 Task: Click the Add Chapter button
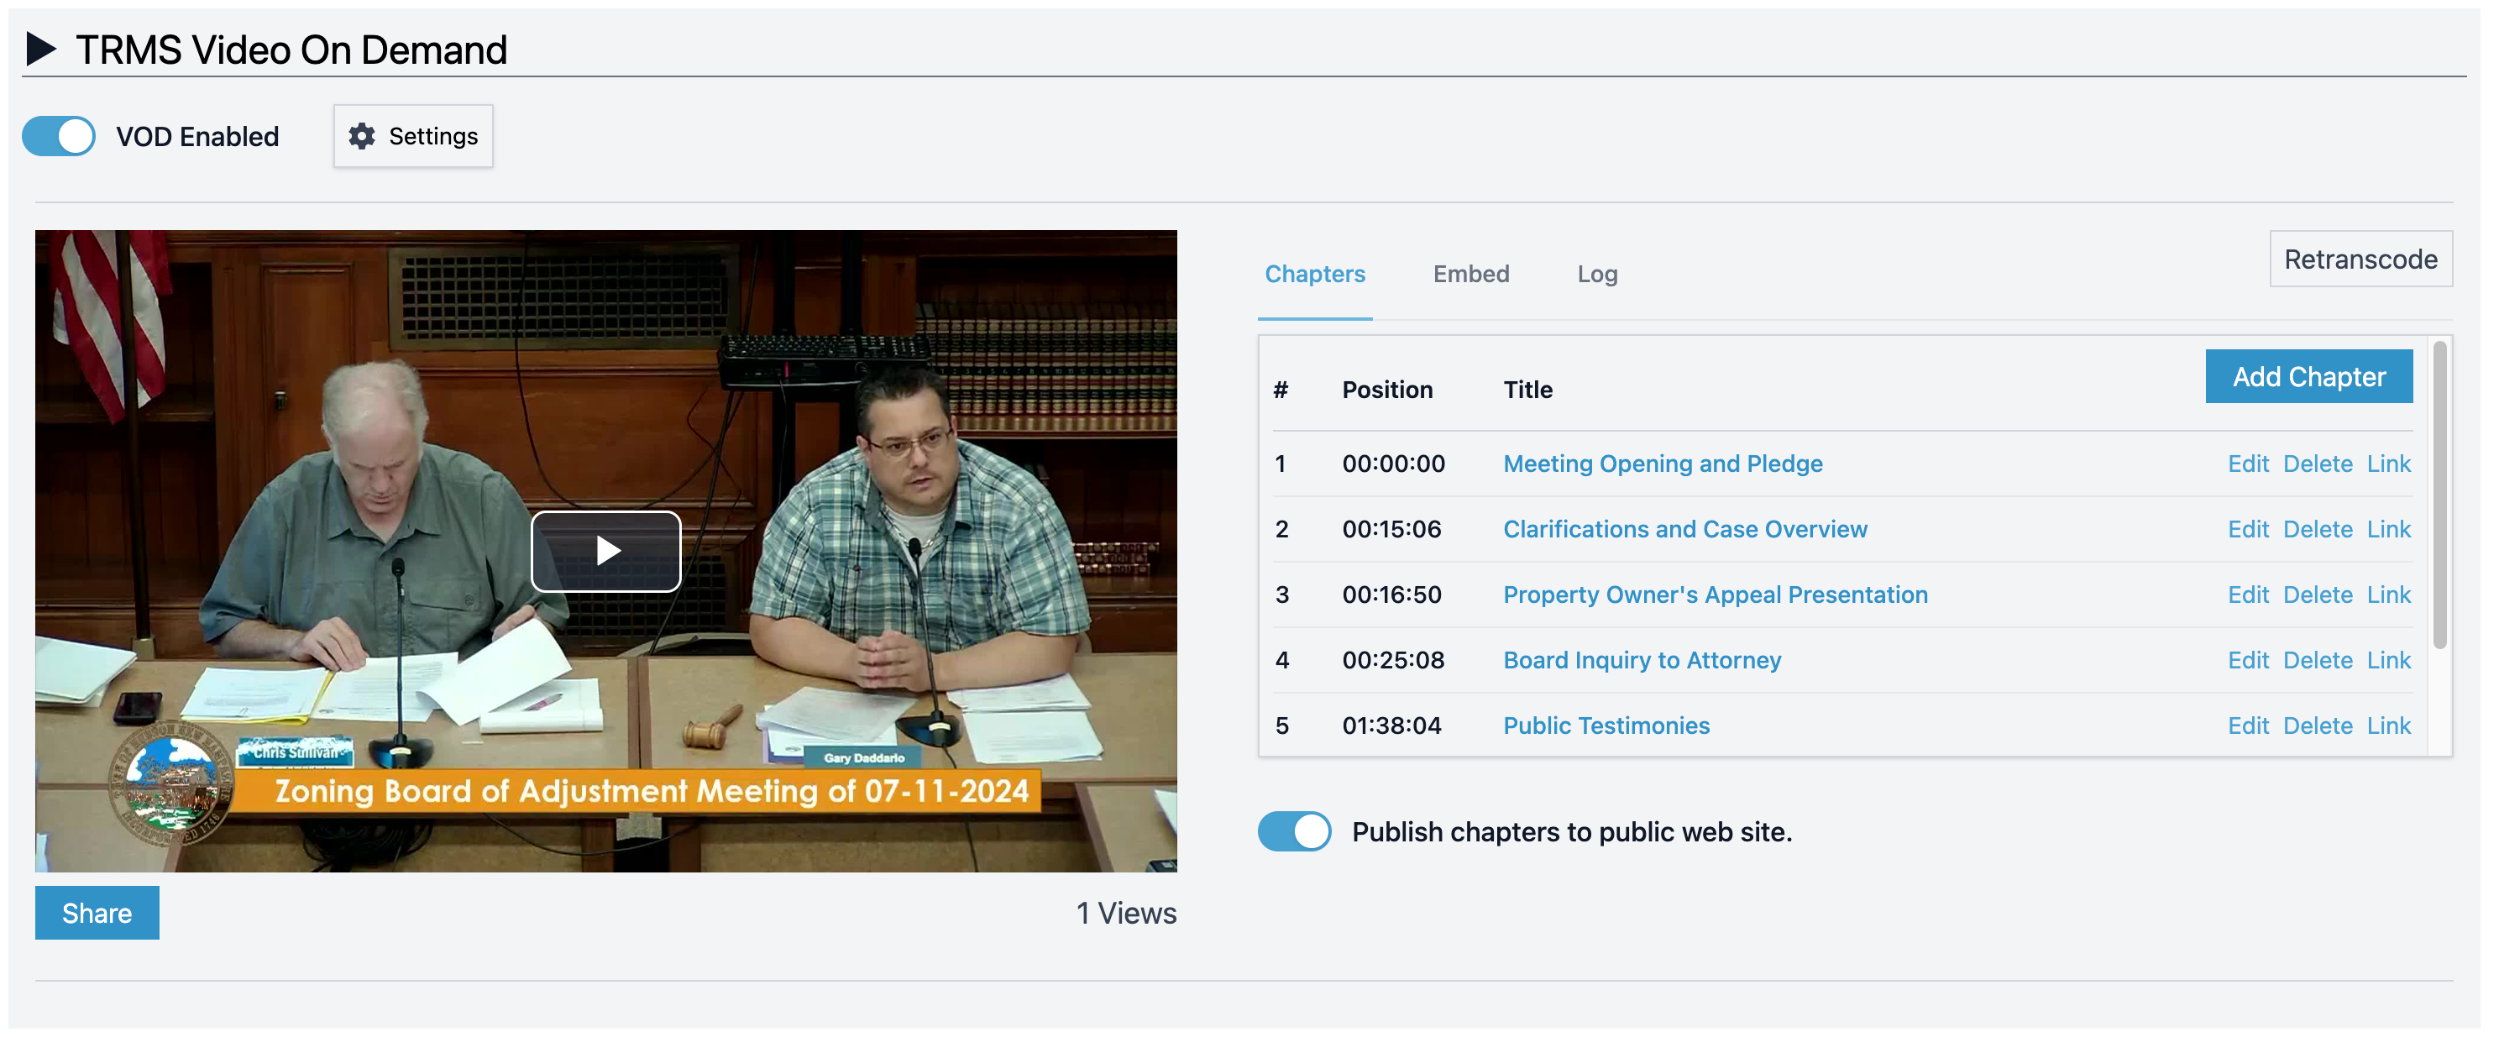click(x=2308, y=376)
